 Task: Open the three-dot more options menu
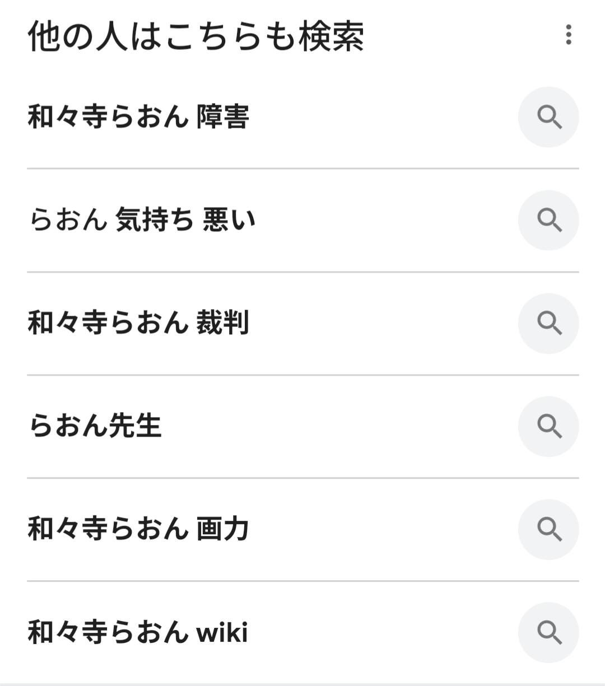pyautogui.click(x=569, y=35)
